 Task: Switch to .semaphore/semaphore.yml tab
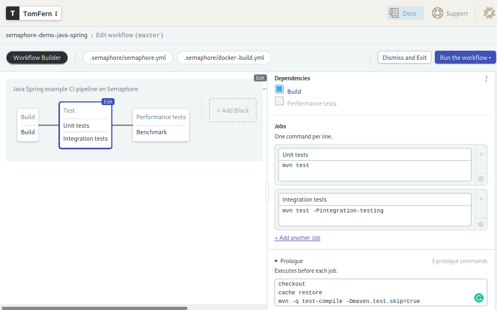tap(128, 58)
